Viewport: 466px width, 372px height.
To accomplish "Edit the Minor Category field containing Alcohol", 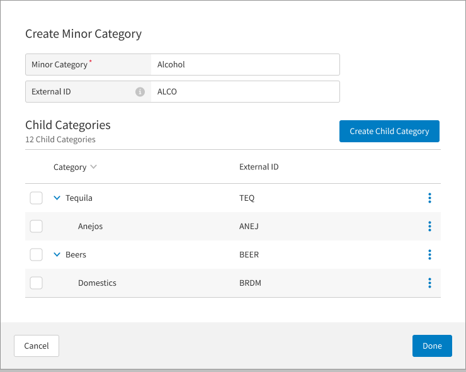I will (x=244, y=64).
